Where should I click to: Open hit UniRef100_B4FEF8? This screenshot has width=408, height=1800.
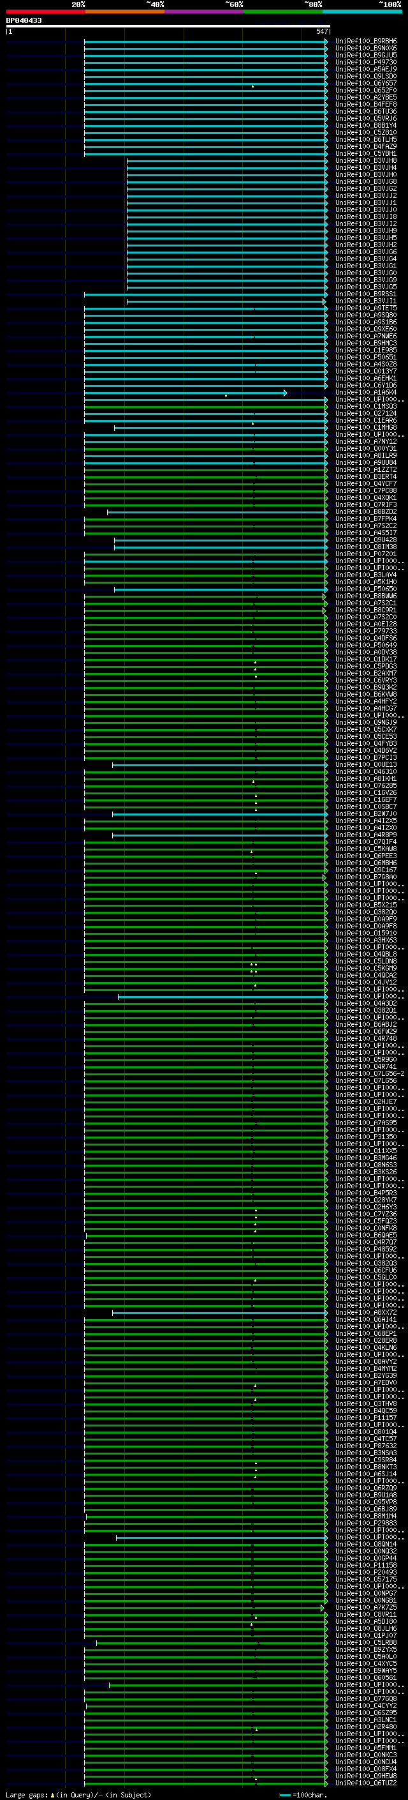click(366, 104)
